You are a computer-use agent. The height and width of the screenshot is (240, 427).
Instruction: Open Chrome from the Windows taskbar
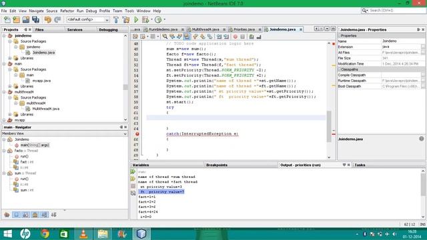(45, 234)
